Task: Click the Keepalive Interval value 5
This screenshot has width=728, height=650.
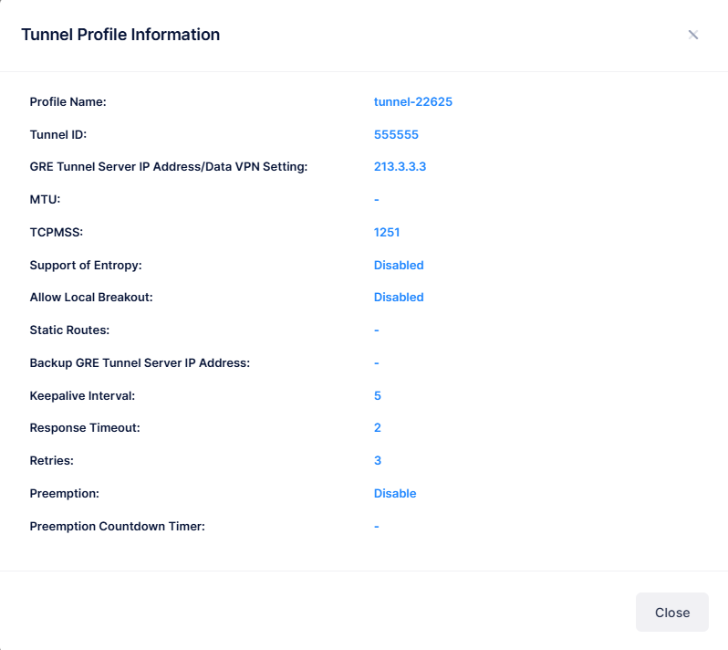Action: click(378, 395)
